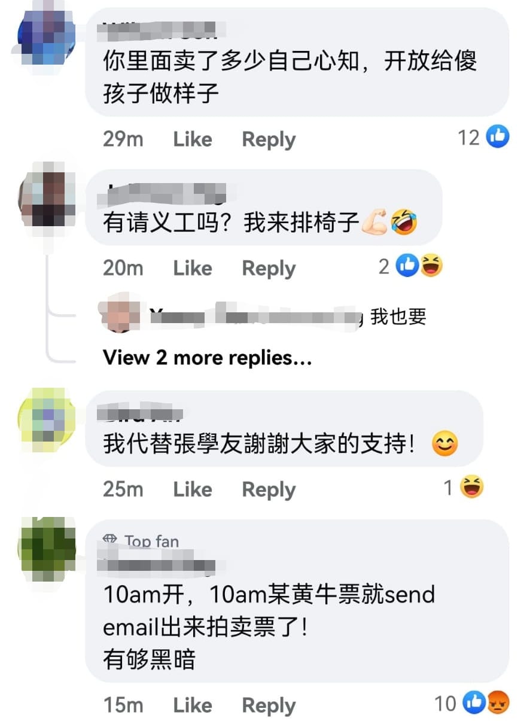
Task: Click the blue like reaction icon with 12 count
Action: tap(498, 137)
